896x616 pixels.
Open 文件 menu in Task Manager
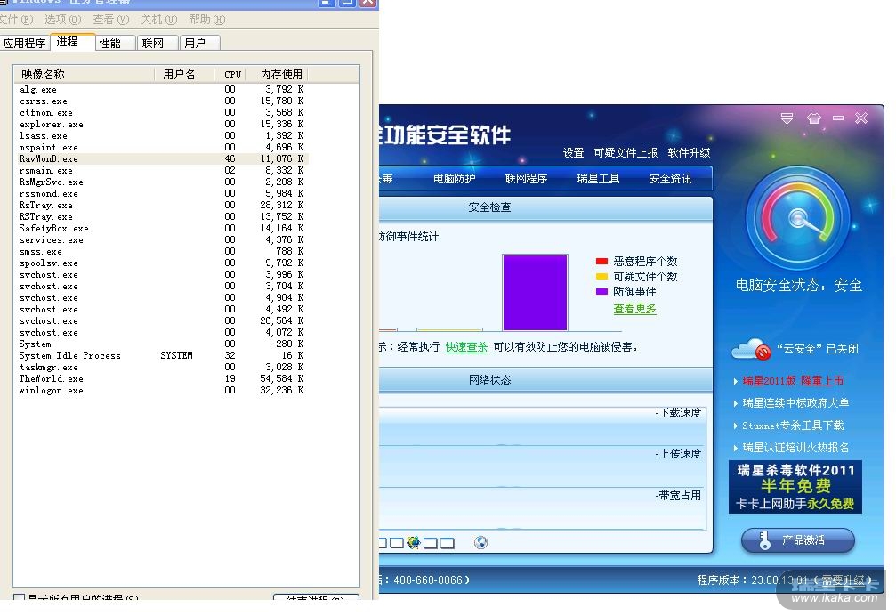pos(16,20)
